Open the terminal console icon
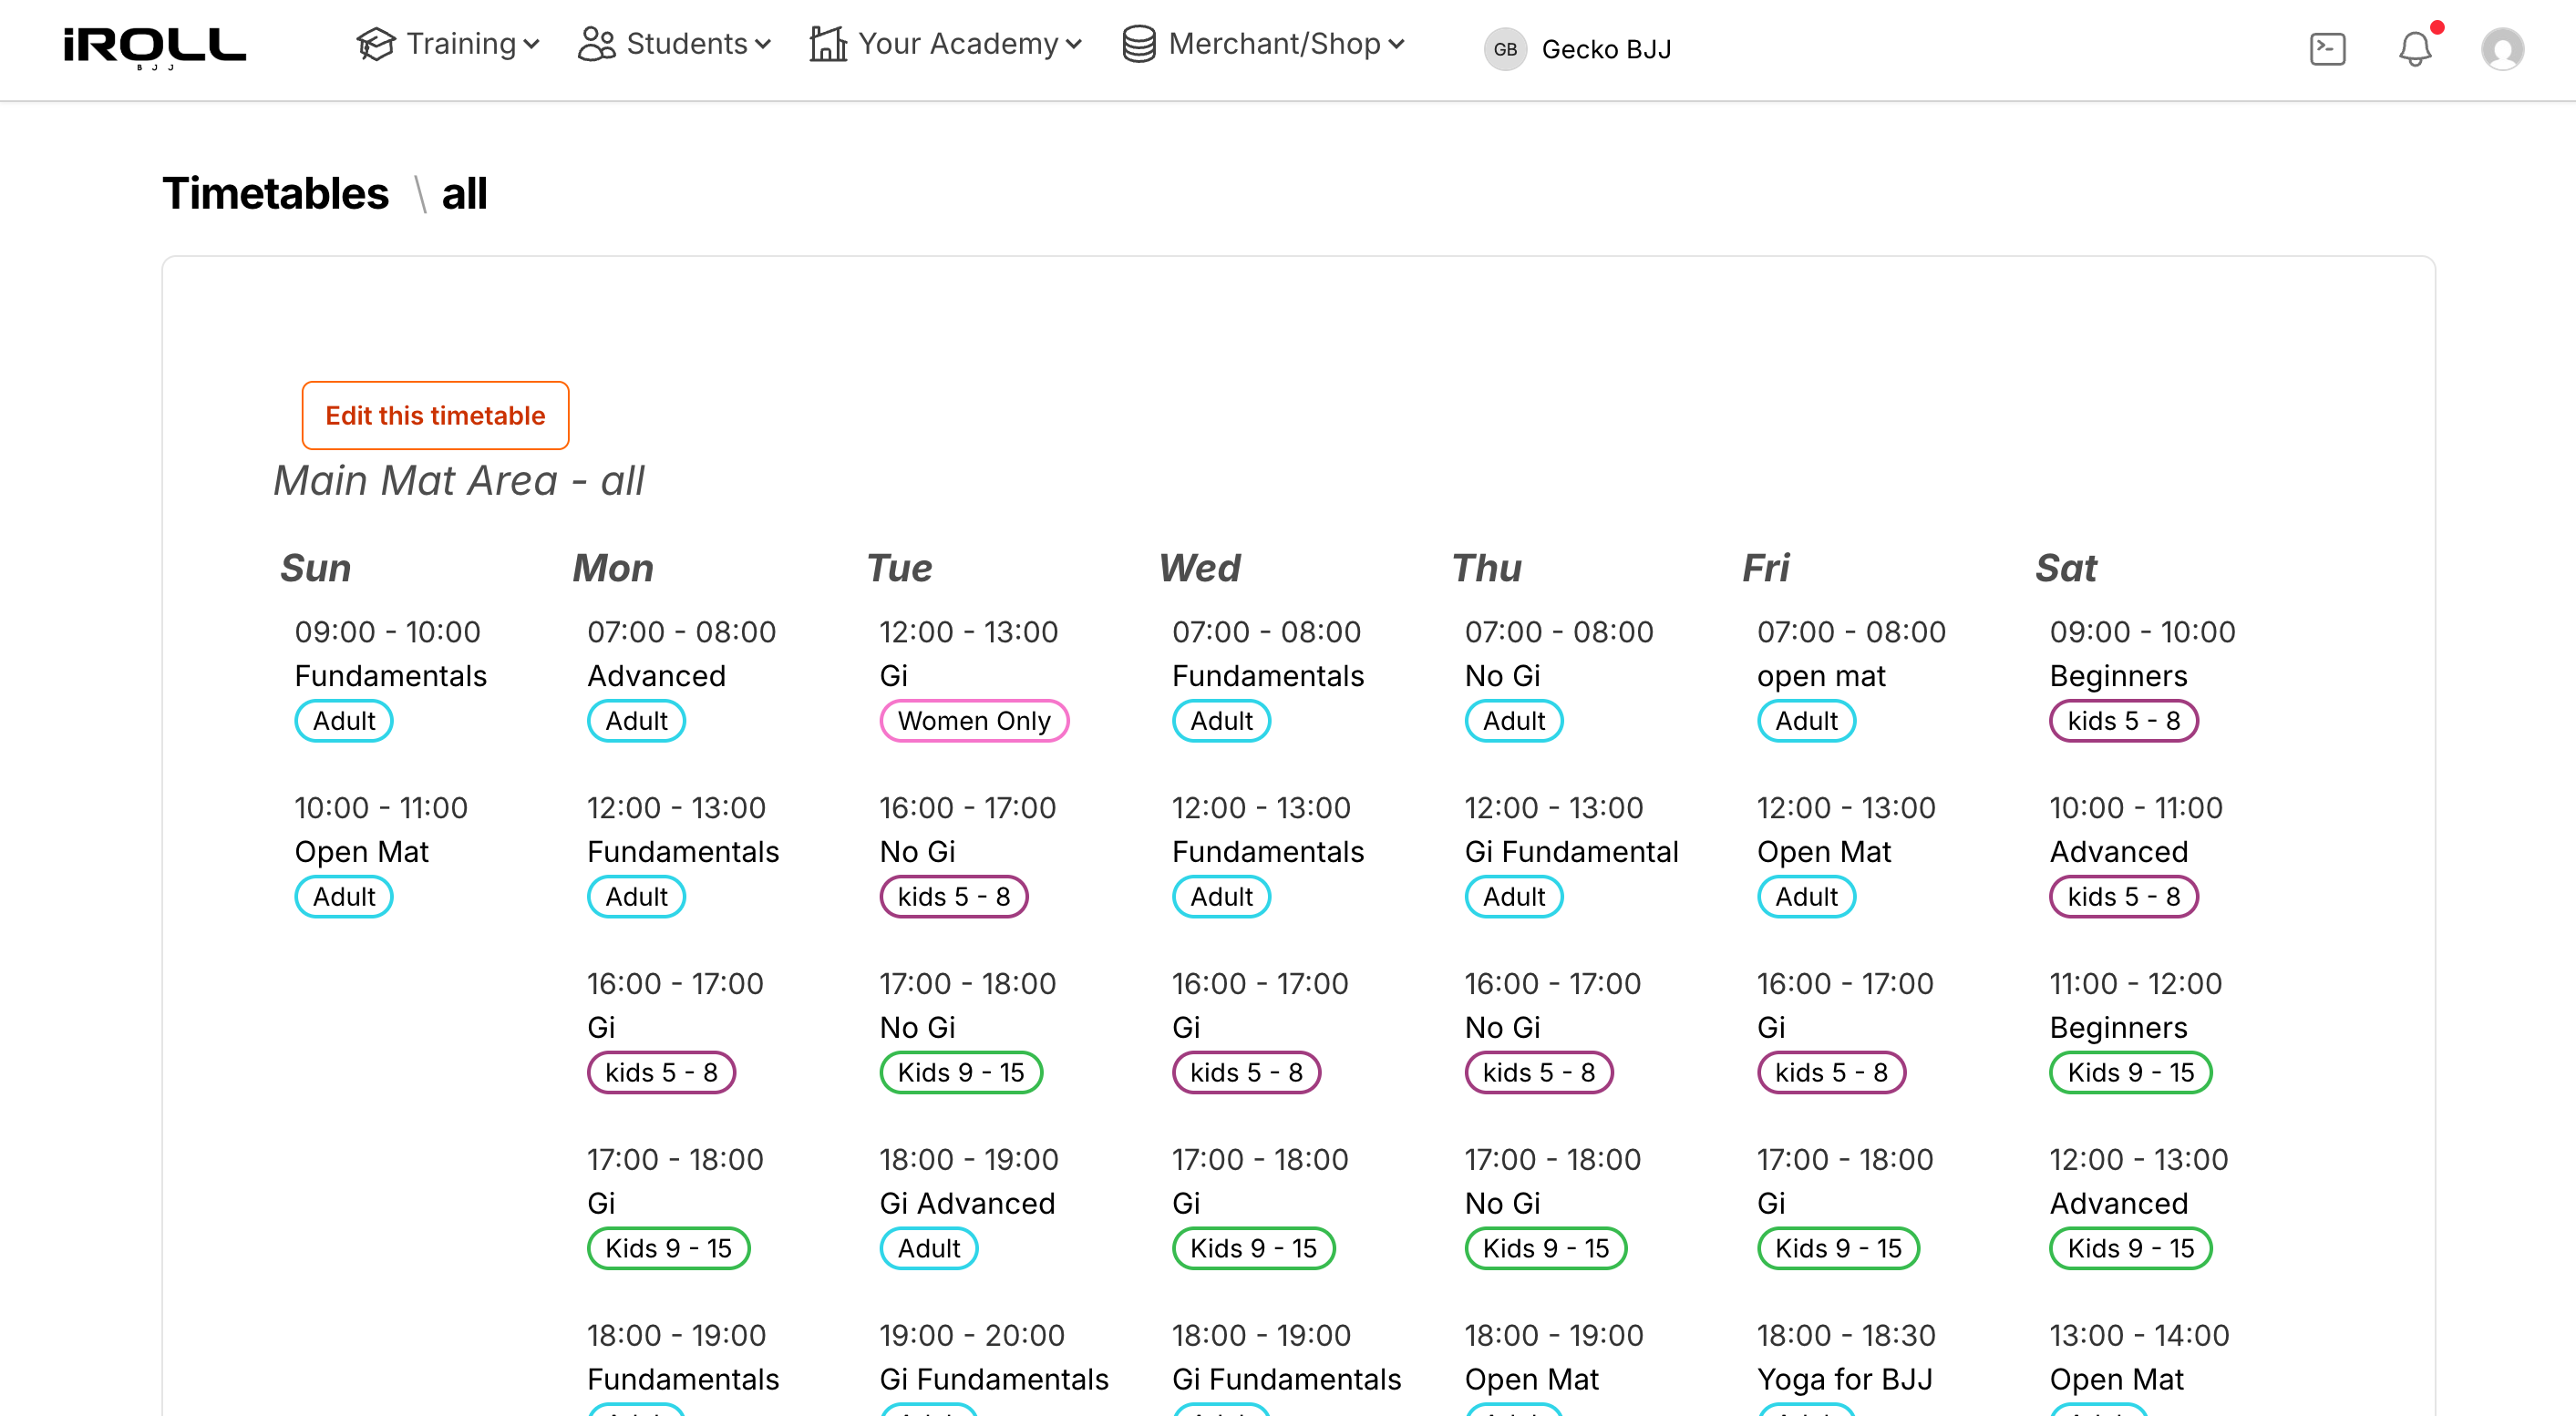Image resolution: width=2576 pixels, height=1416 pixels. point(2327,49)
